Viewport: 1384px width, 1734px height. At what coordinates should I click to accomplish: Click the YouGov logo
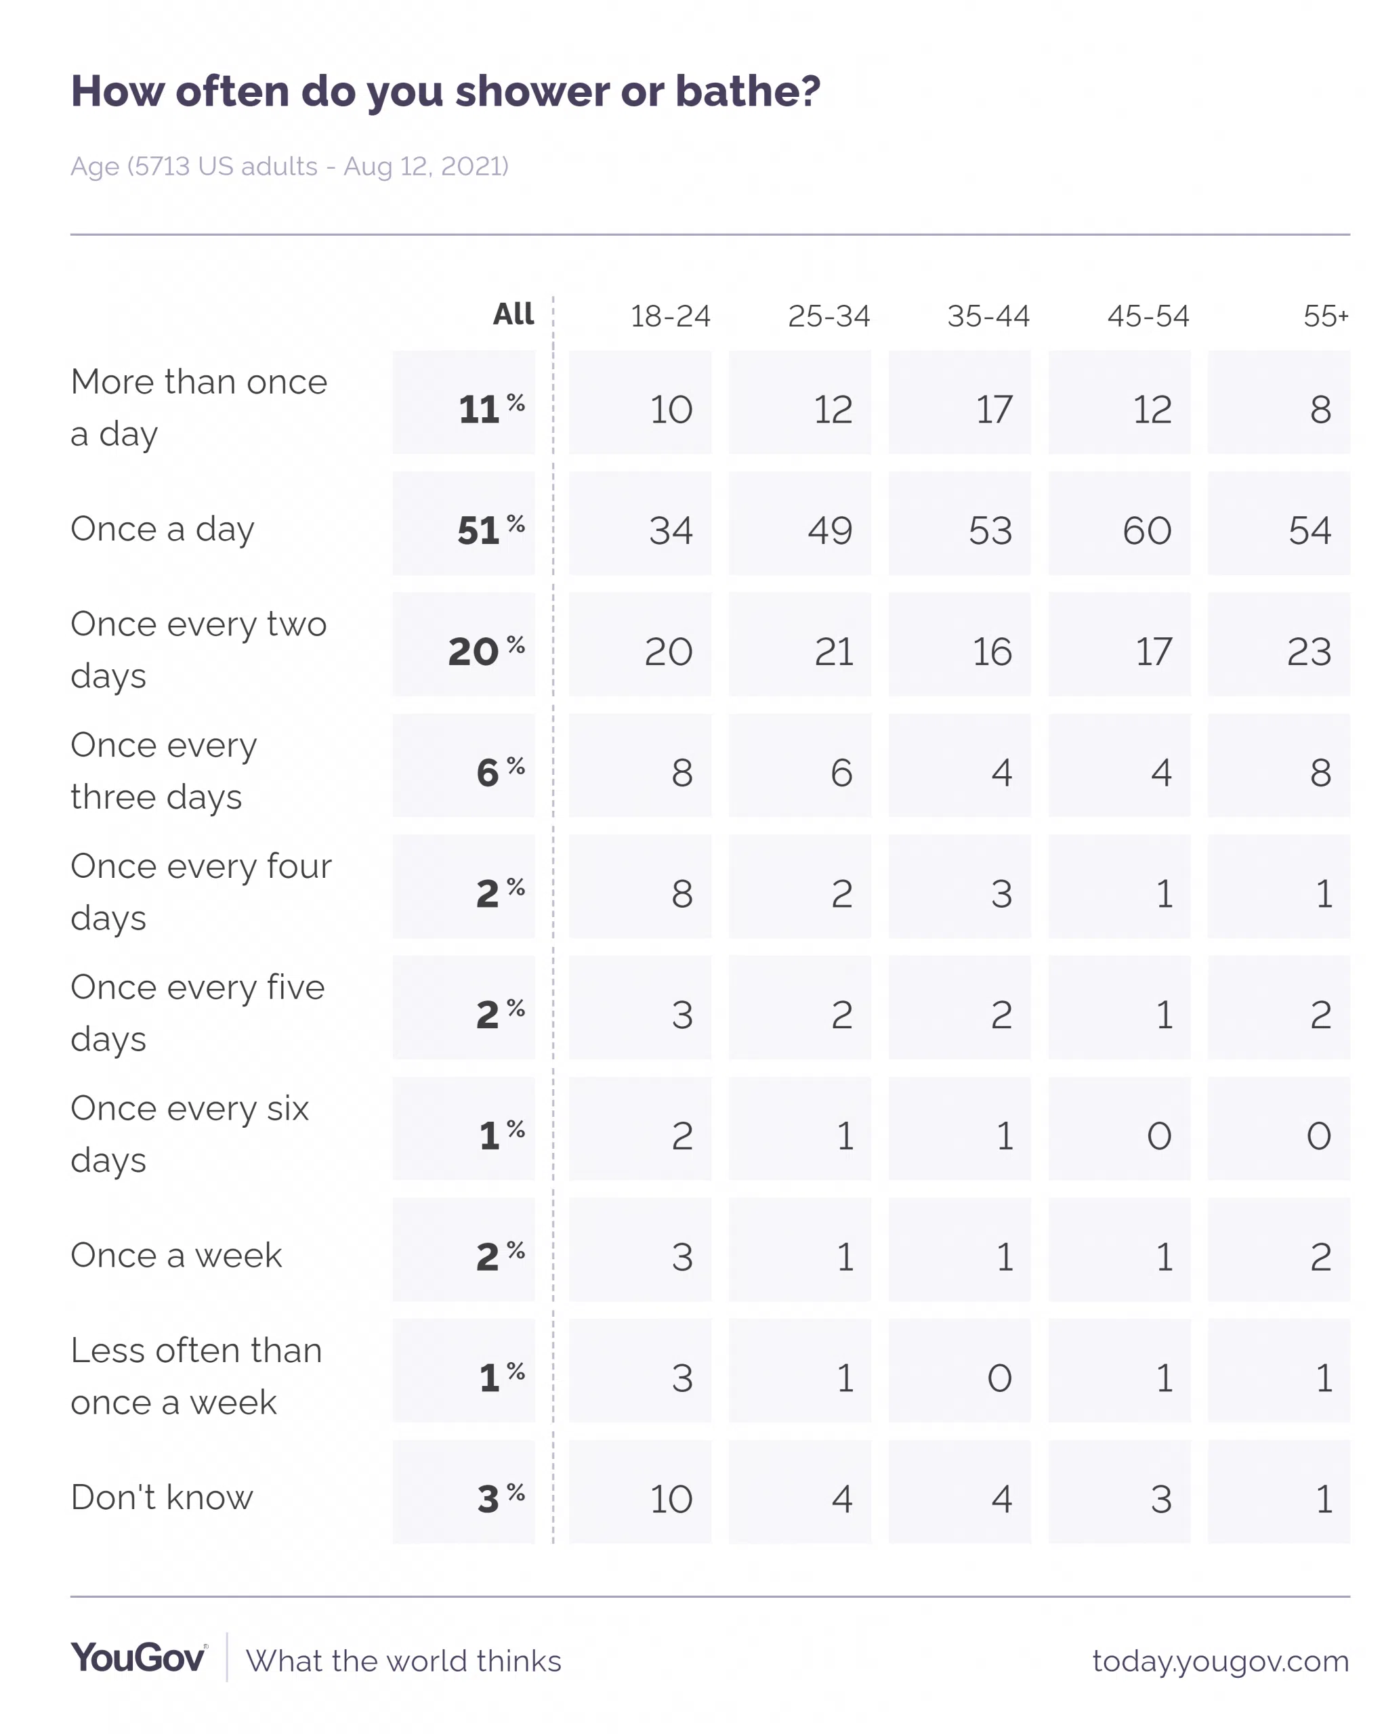click(138, 1657)
